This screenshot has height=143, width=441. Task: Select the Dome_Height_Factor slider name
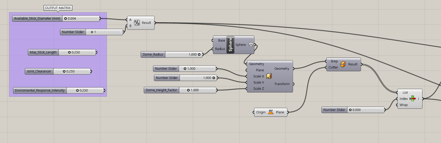click(x=162, y=90)
